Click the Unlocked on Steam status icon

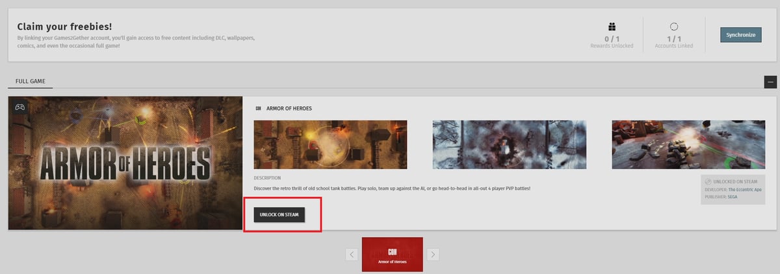pos(708,181)
